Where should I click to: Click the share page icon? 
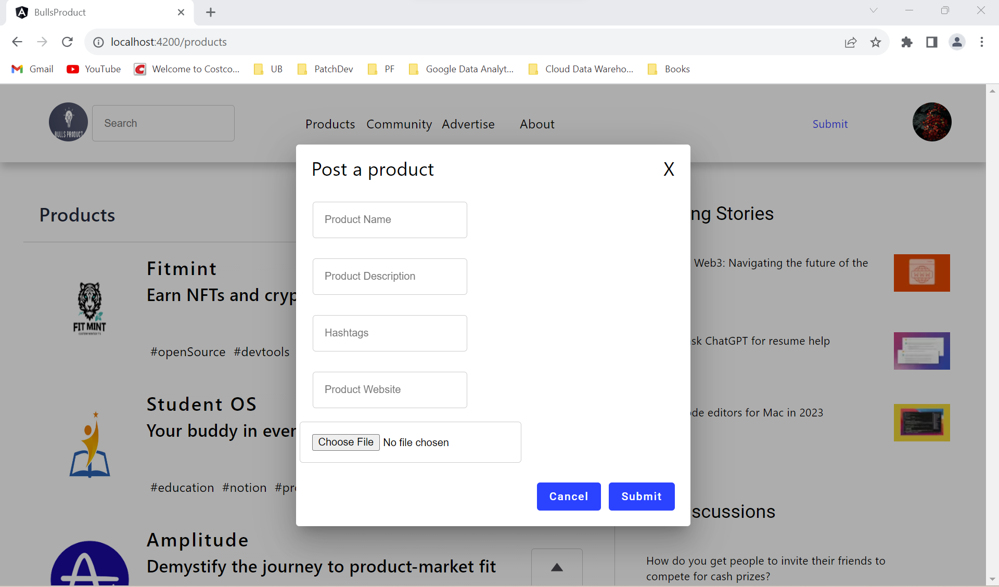851,42
